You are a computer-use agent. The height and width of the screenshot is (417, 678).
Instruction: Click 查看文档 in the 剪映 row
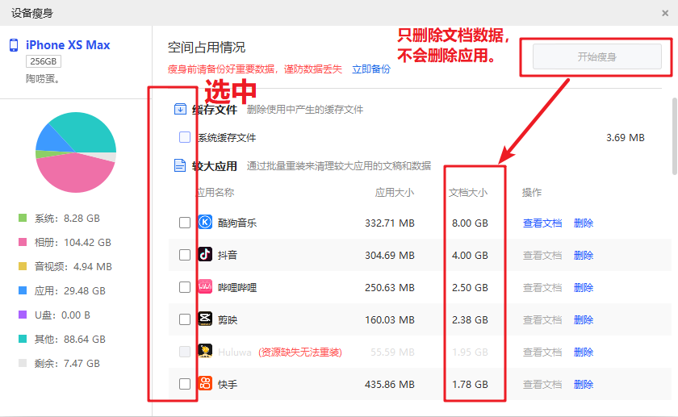(542, 319)
